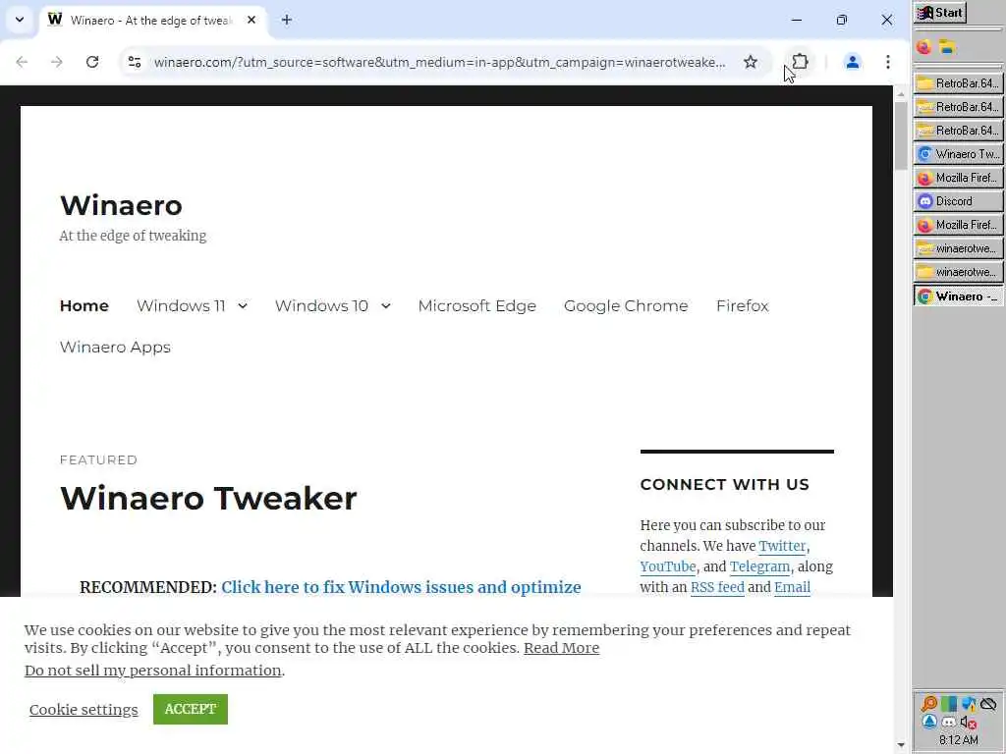Viewport: 1006px width, 754px height.
Task: Open the Twitter link
Action: click(x=782, y=546)
